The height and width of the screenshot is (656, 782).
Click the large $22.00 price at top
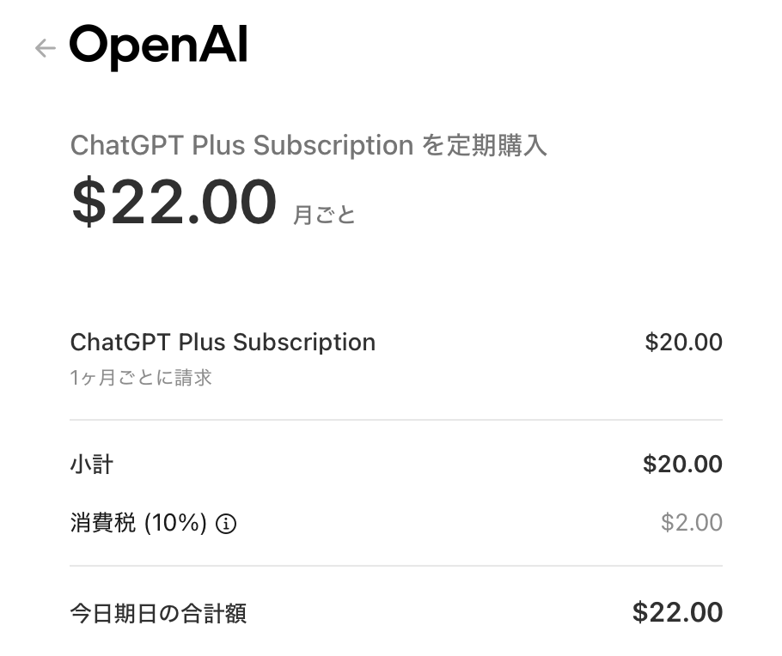coord(174,203)
